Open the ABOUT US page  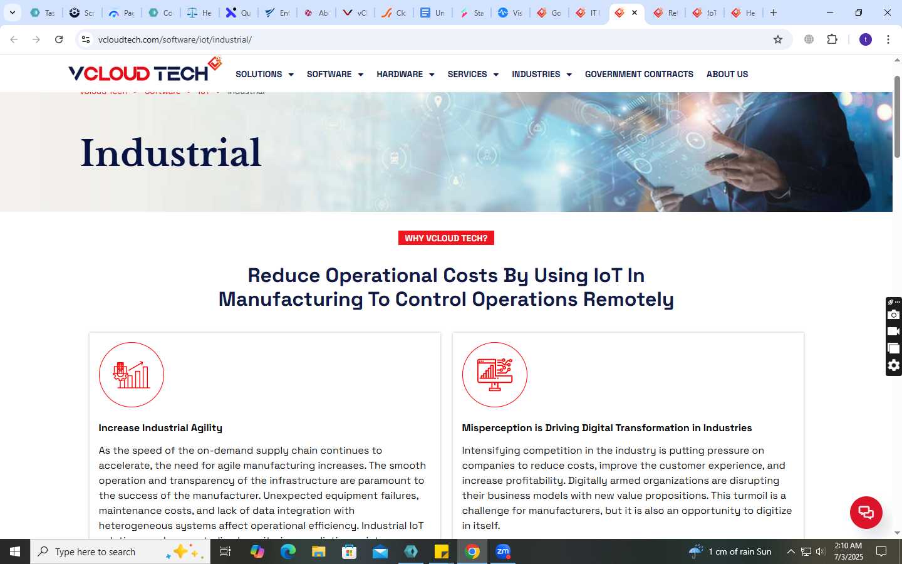[727, 74]
